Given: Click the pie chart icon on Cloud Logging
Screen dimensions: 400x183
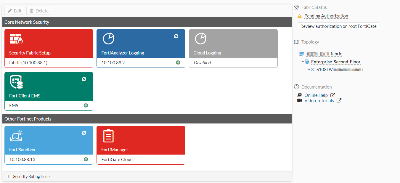Looking at the screenshot, I should [201, 39].
